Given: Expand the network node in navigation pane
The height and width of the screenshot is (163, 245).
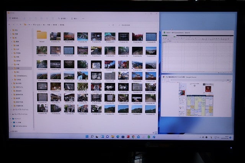Looking at the screenshot, I should pyautogui.click(x=10, y=119).
